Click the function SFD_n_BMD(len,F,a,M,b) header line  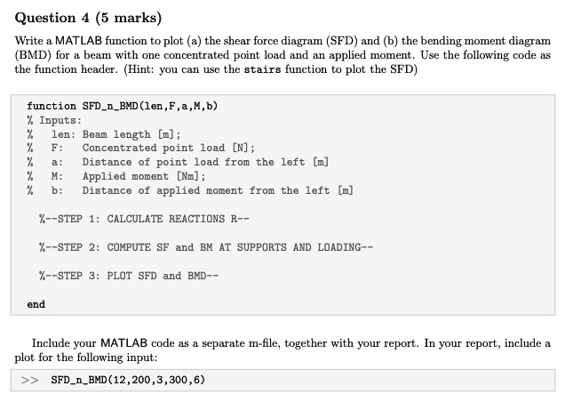point(122,106)
